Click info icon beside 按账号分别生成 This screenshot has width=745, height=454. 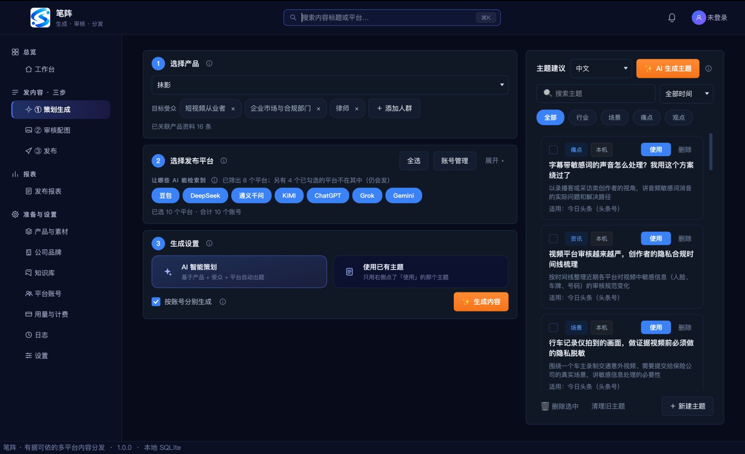point(223,302)
